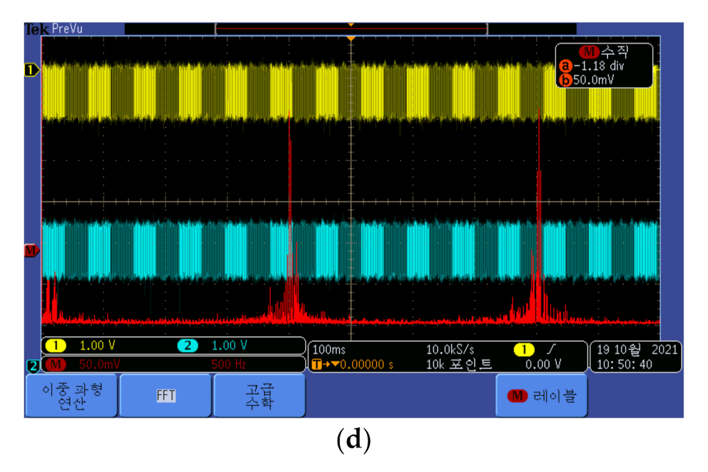Select the orange cursor 'a' icon
The height and width of the screenshot is (472, 708).
(564, 66)
